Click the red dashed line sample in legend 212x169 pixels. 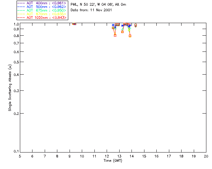tap(21, 17)
